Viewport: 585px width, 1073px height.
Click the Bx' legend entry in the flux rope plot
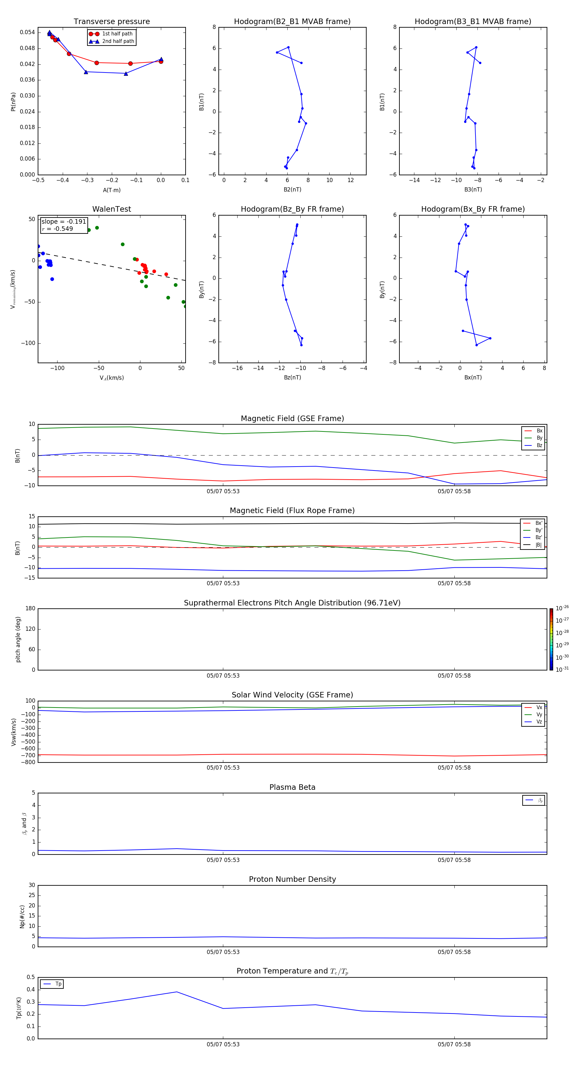533,523
